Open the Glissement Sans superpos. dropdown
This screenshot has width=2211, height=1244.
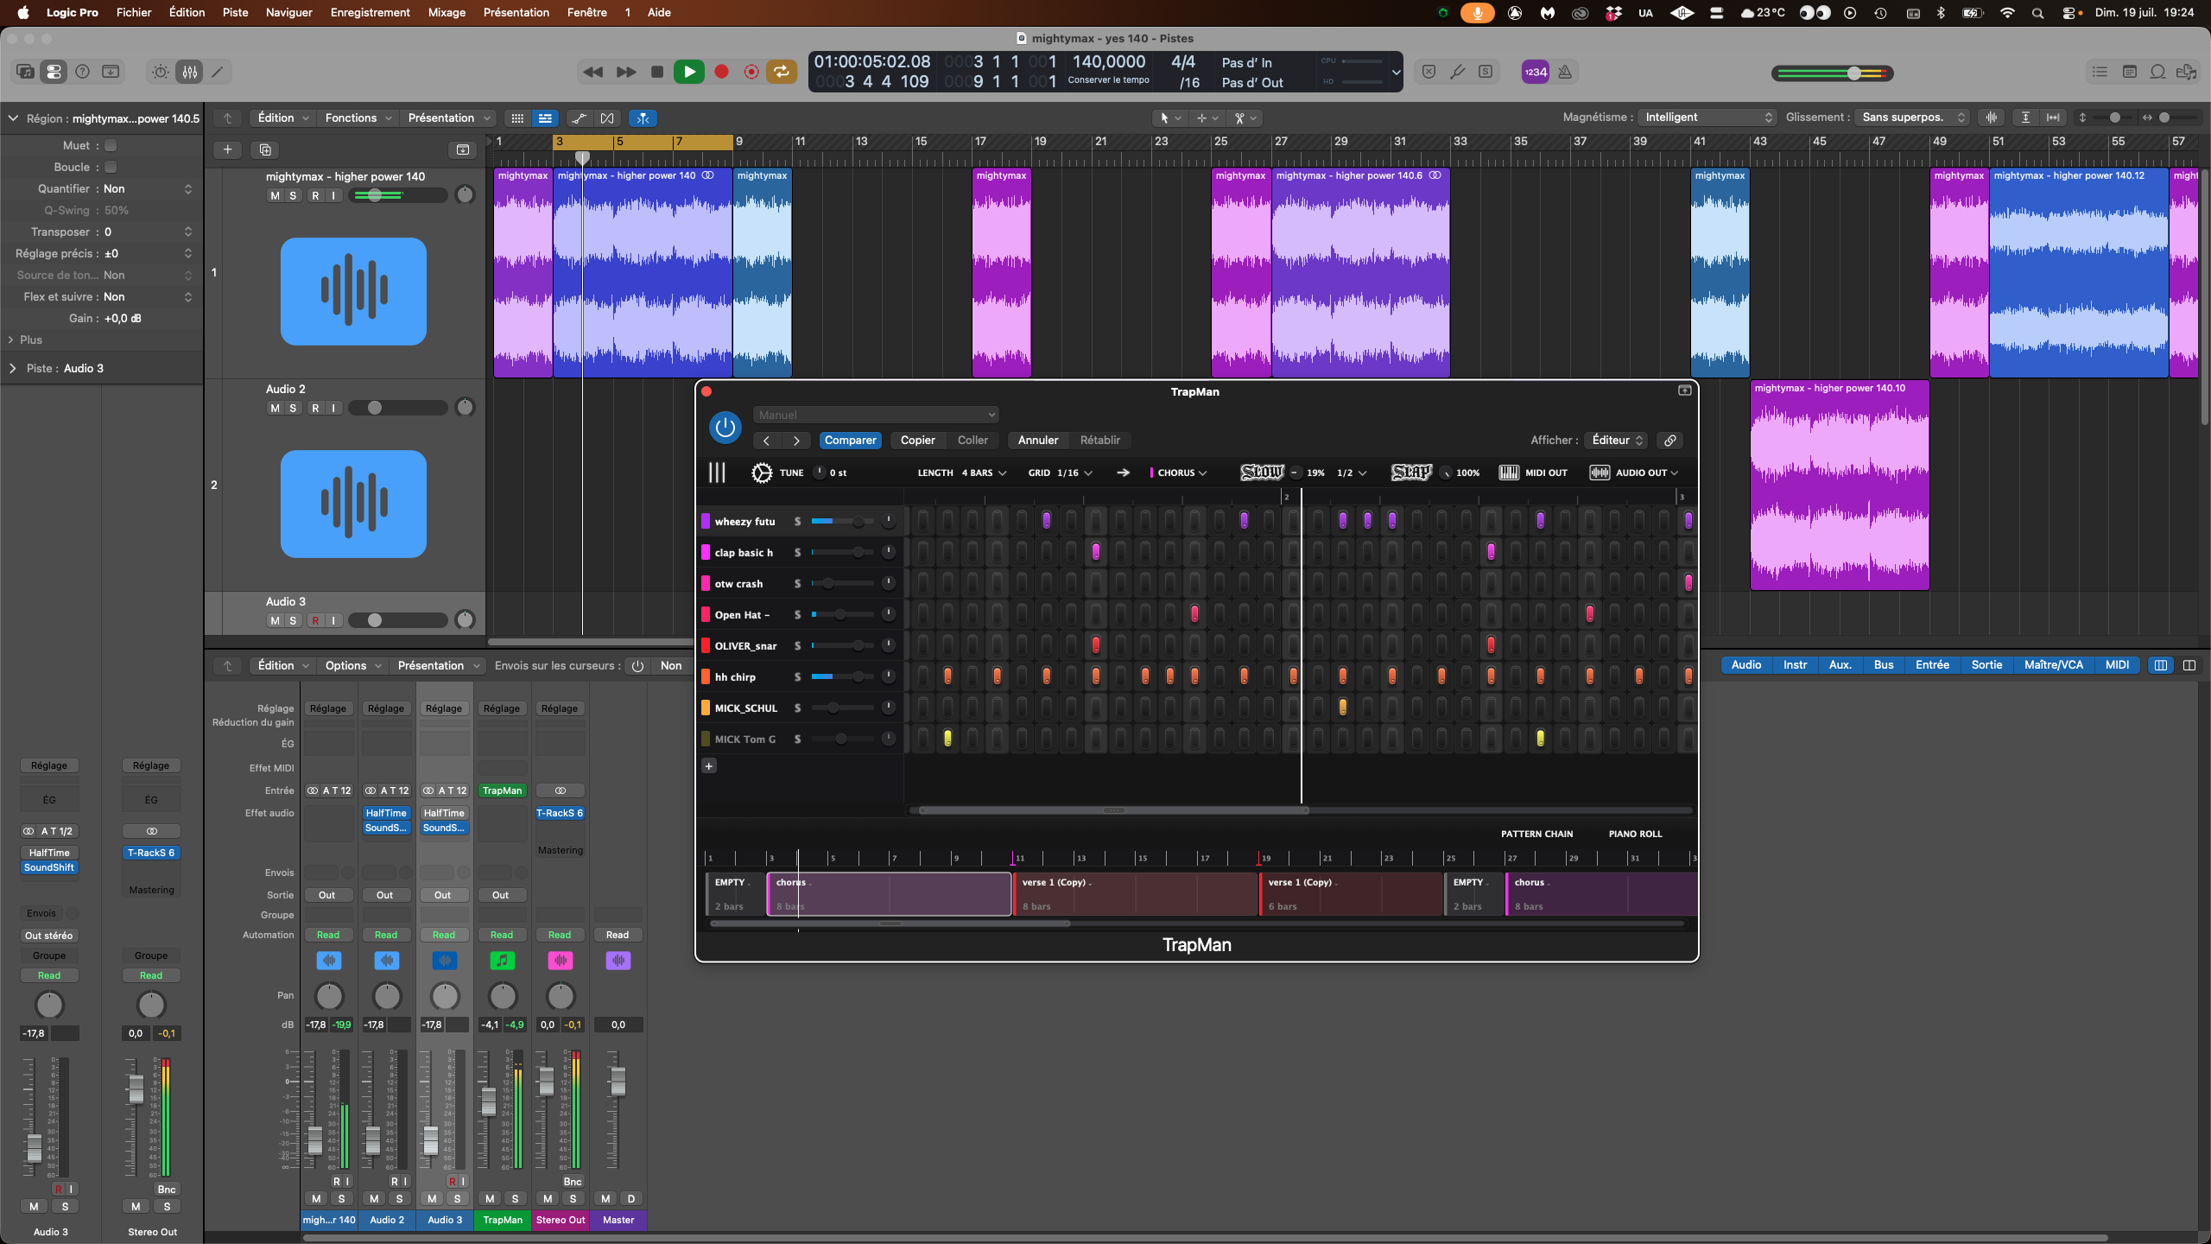pyautogui.click(x=1913, y=117)
